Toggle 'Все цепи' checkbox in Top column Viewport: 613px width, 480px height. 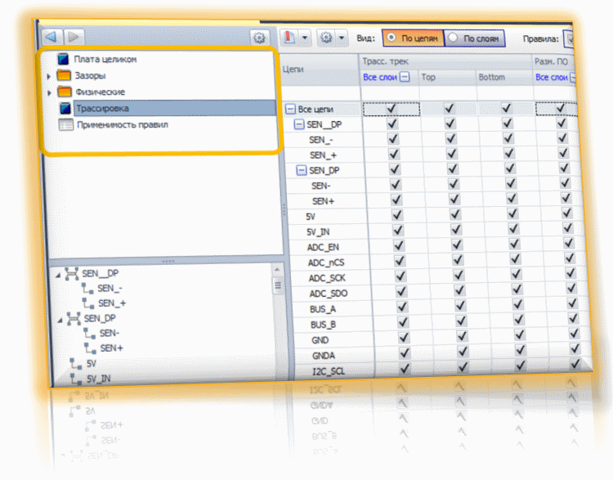coord(450,109)
